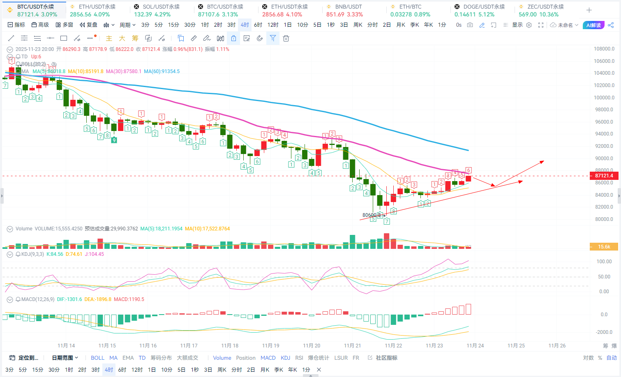Viewport: 621px width, 377px height.
Task: Add a new chart tab with plus
Action: pyautogui.click(x=589, y=10)
